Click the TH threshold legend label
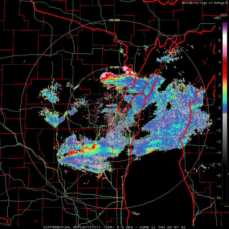 pyautogui.click(x=219, y=198)
